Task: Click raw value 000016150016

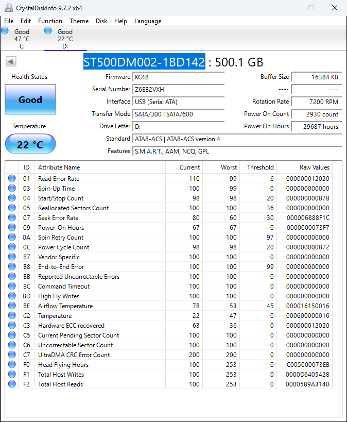Action: pos(308,306)
